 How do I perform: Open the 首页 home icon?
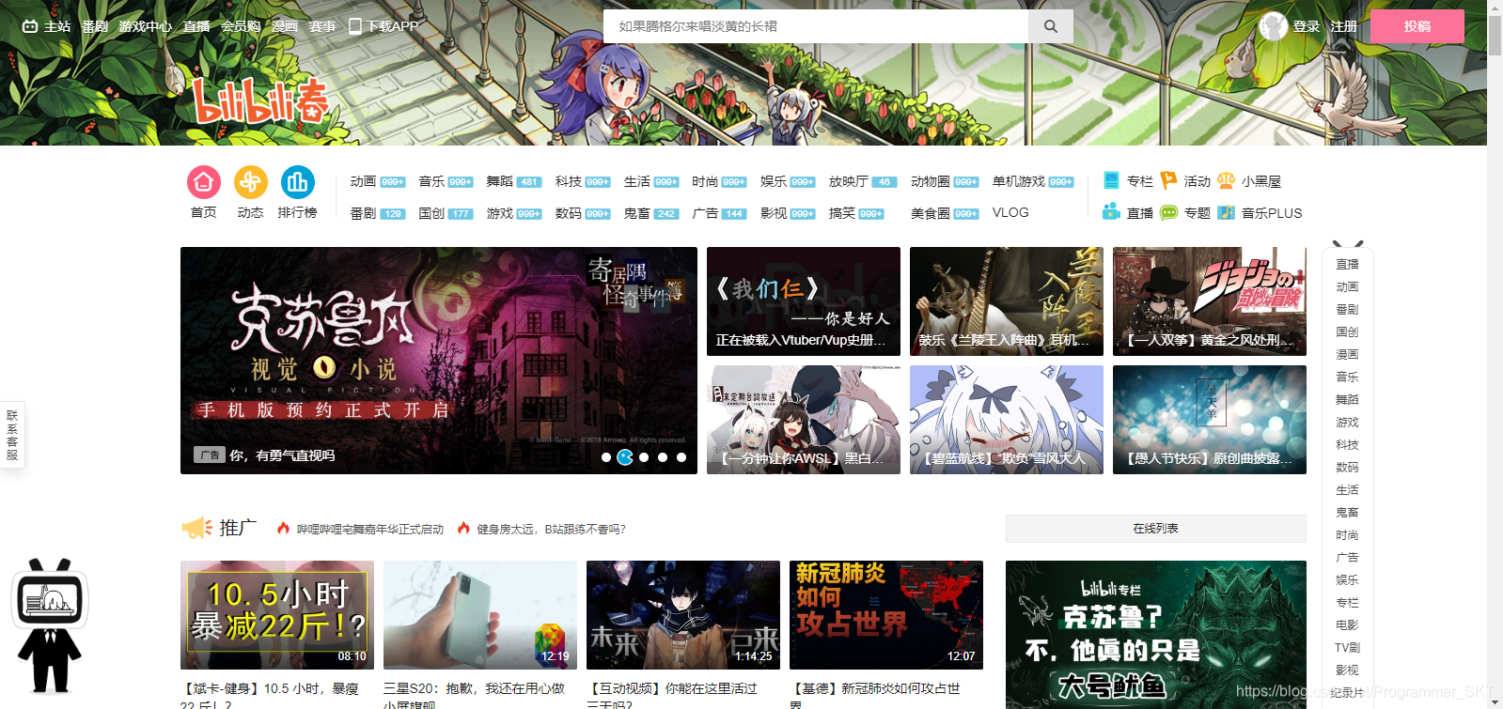pos(204,182)
